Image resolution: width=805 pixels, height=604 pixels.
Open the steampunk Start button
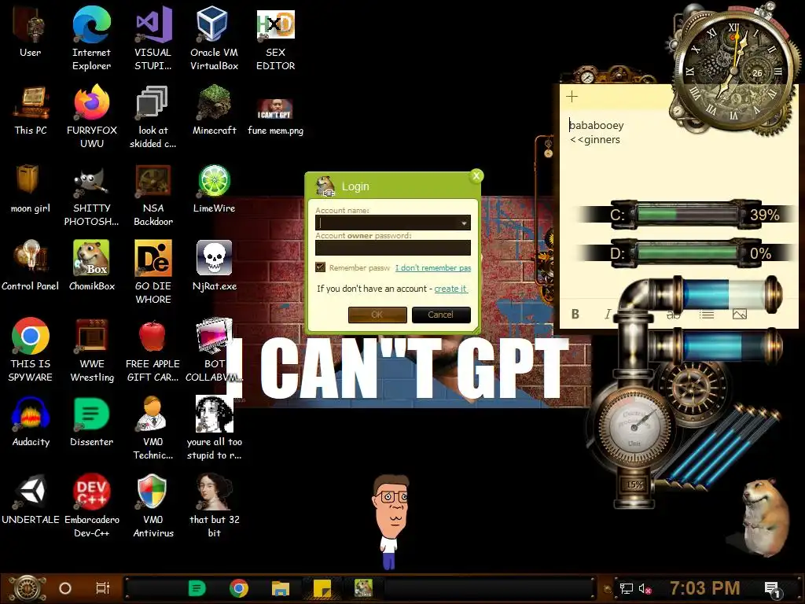pyautogui.click(x=27, y=588)
